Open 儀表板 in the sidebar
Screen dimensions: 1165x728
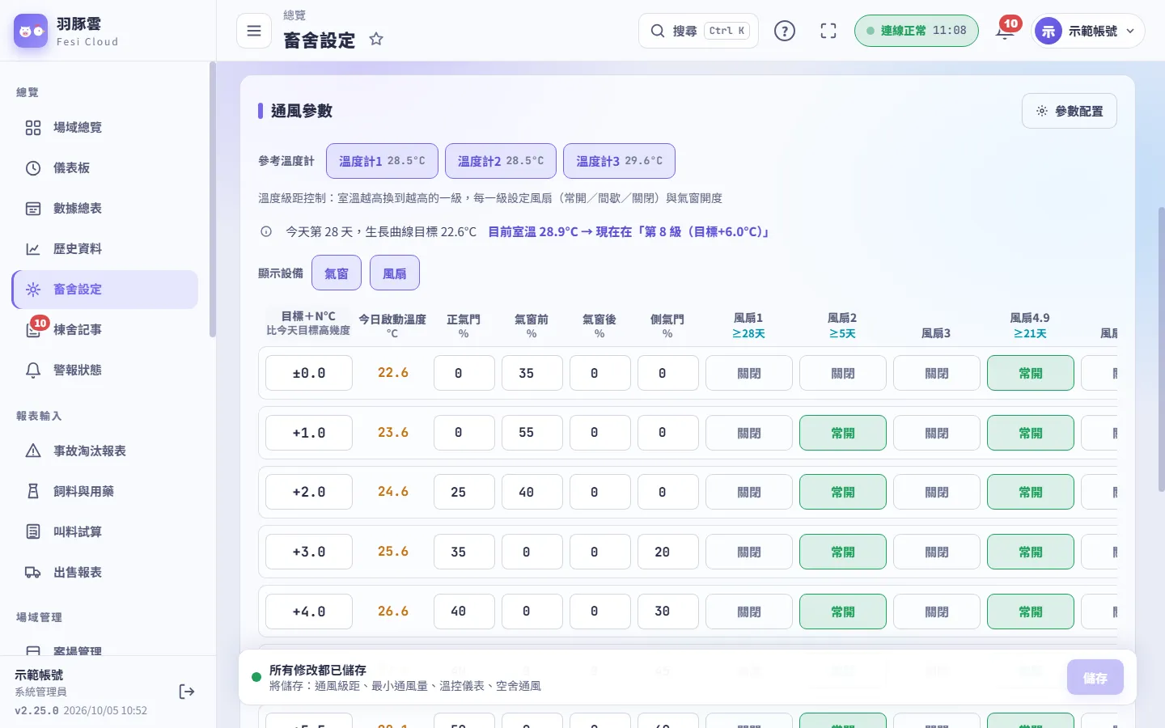click(105, 168)
